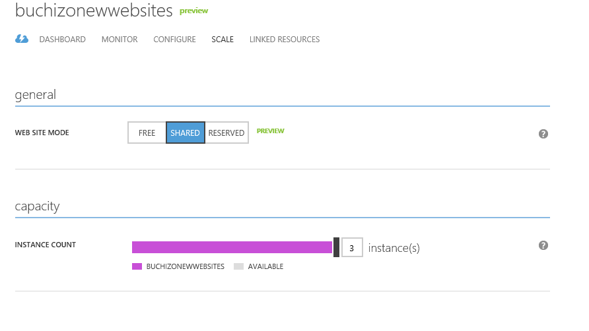Image resolution: width=589 pixels, height=331 pixels.
Task: Click purple BUCHIZONEWWEBSITES legend swatch
Action: (137, 266)
